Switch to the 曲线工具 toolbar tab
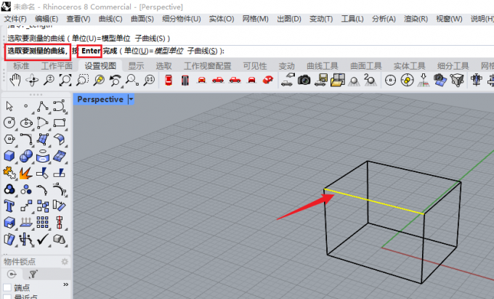Screen dimensions: 494x299 tap(323, 66)
